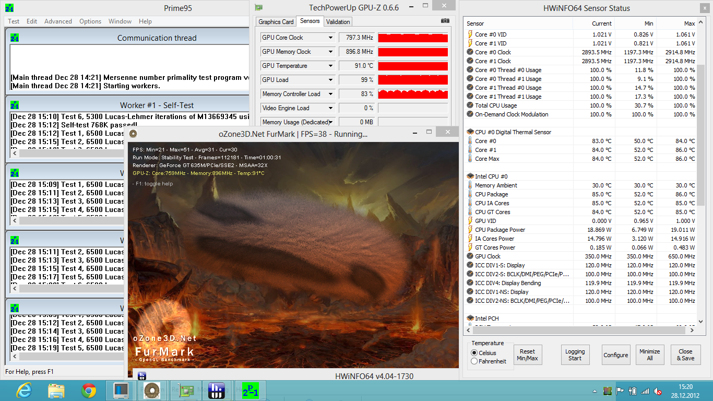Open the Memory Controller Load dropdown

pyautogui.click(x=331, y=94)
